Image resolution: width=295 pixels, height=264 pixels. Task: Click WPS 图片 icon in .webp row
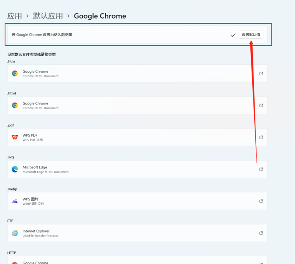15,201
